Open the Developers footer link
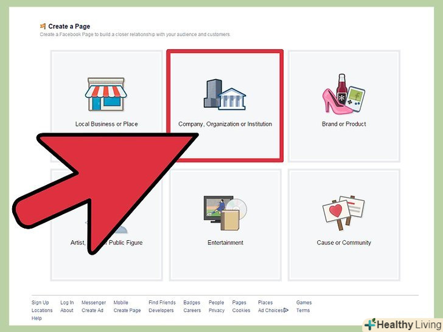The width and height of the screenshot is (443, 332). pos(161,311)
